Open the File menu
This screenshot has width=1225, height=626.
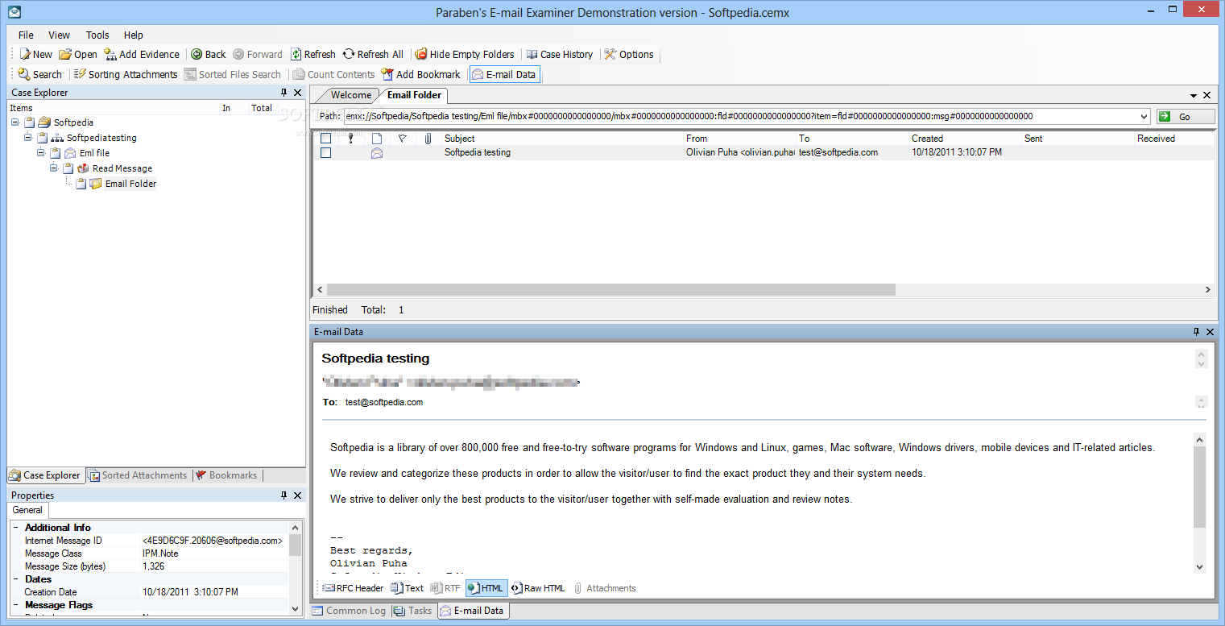click(26, 35)
